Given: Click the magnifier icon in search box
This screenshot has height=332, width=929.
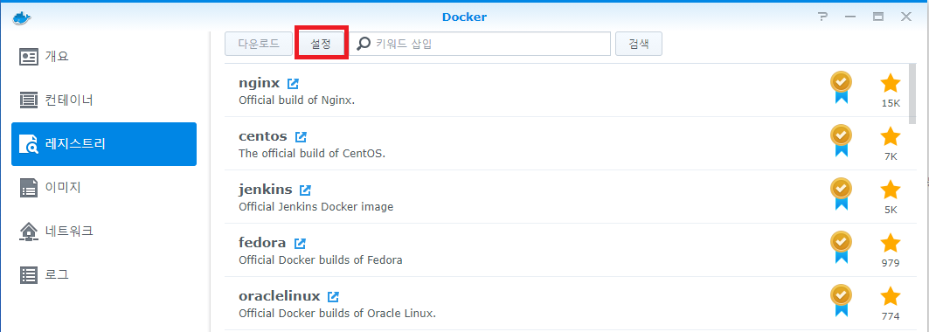Looking at the screenshot, I should [364, 44].
